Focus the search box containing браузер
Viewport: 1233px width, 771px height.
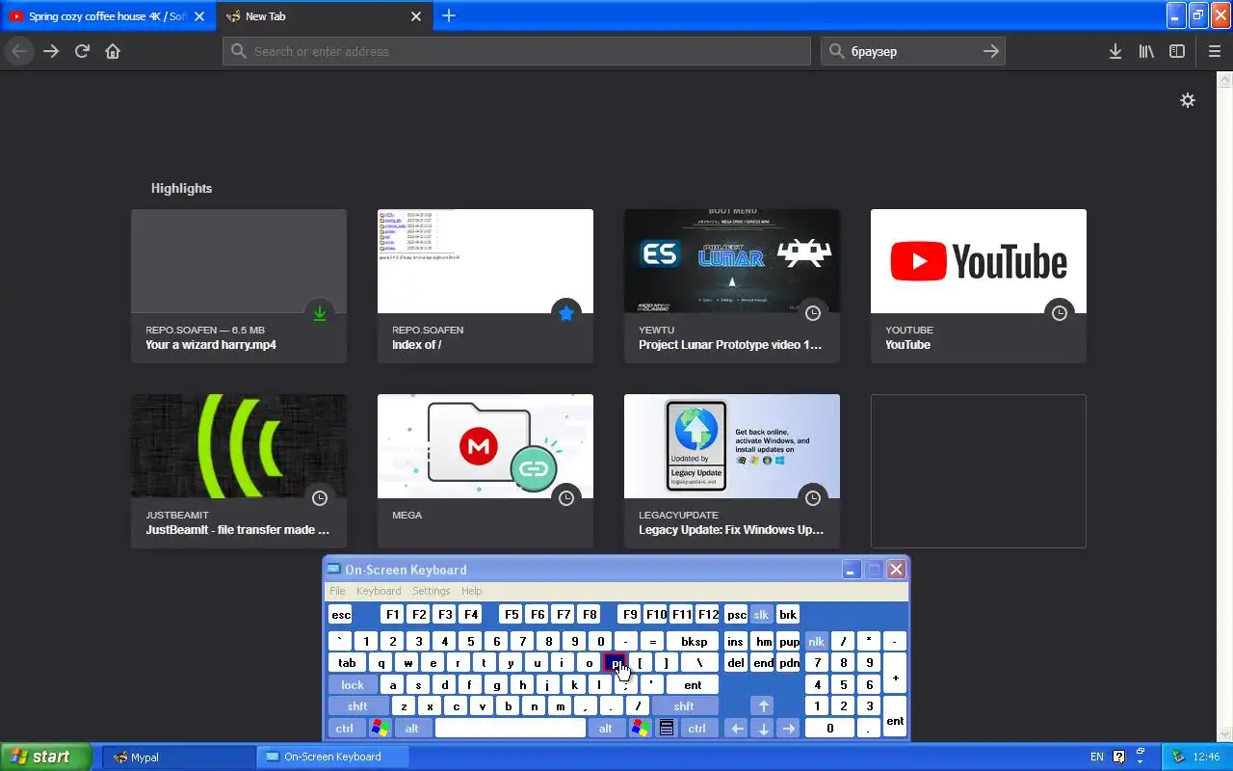point(913,51)
